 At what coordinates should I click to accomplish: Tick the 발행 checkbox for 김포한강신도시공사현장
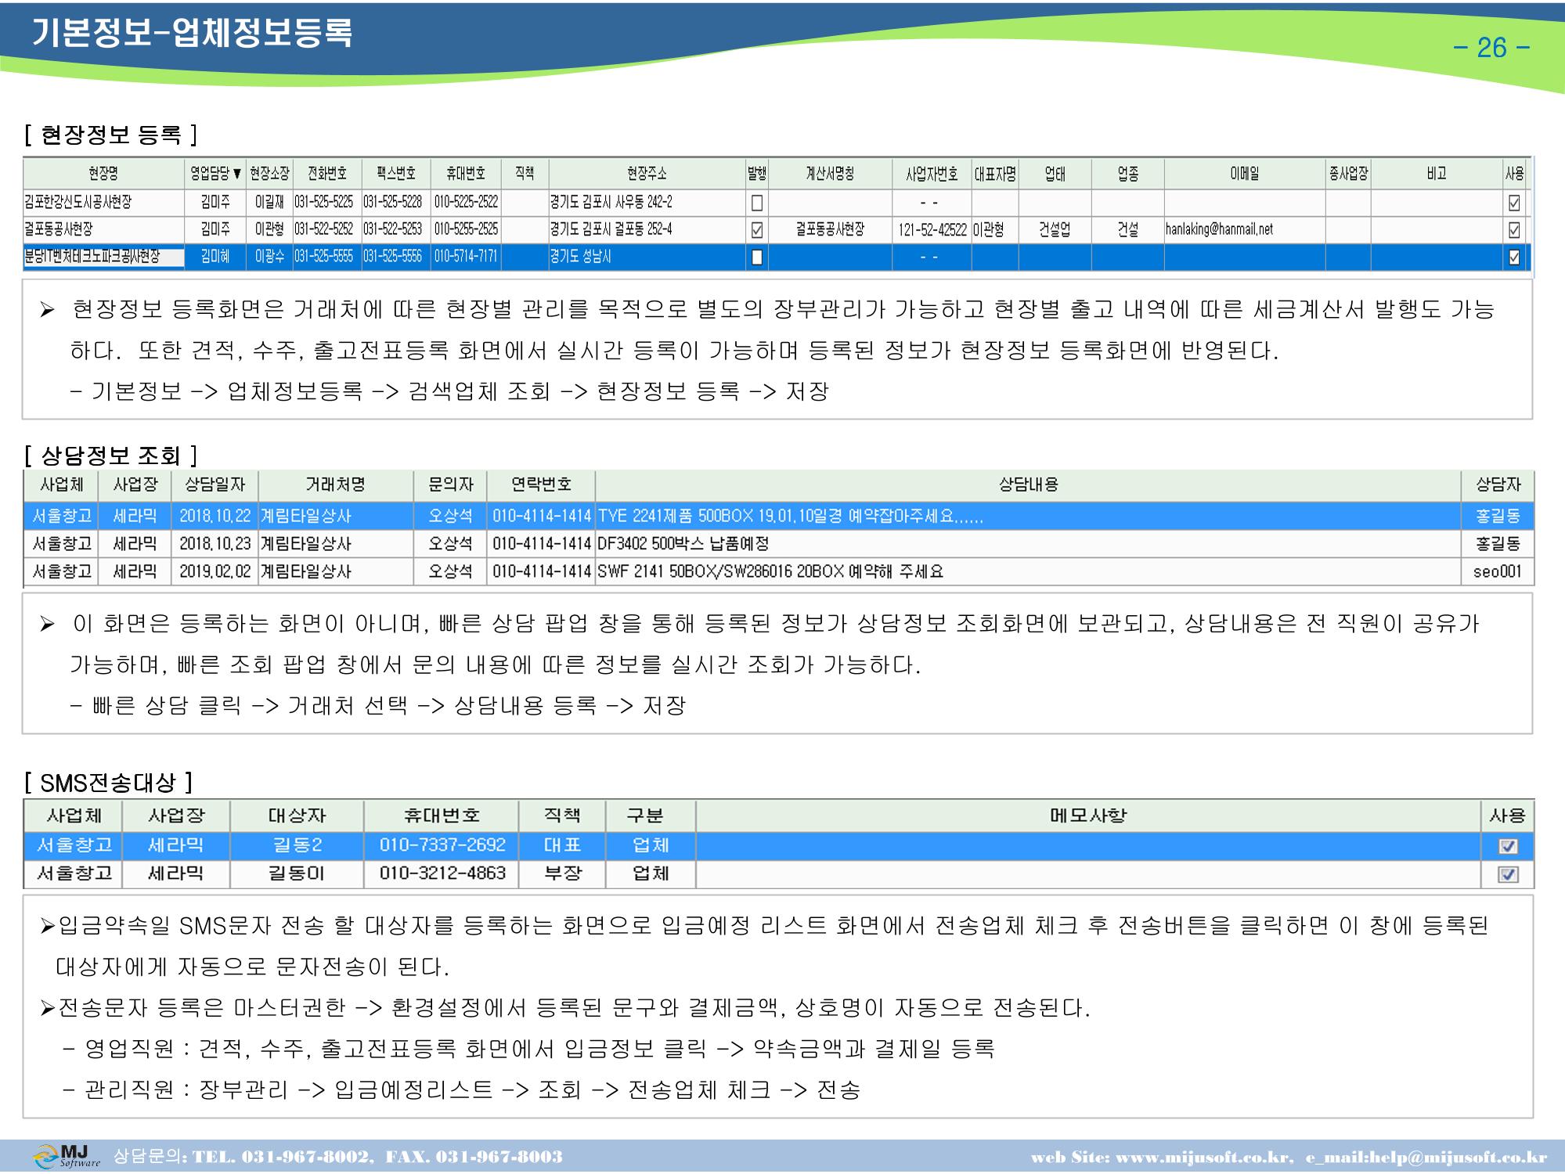pos(756,203)
